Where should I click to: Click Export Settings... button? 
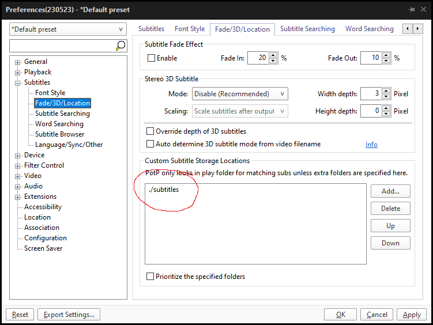[69, 315]
